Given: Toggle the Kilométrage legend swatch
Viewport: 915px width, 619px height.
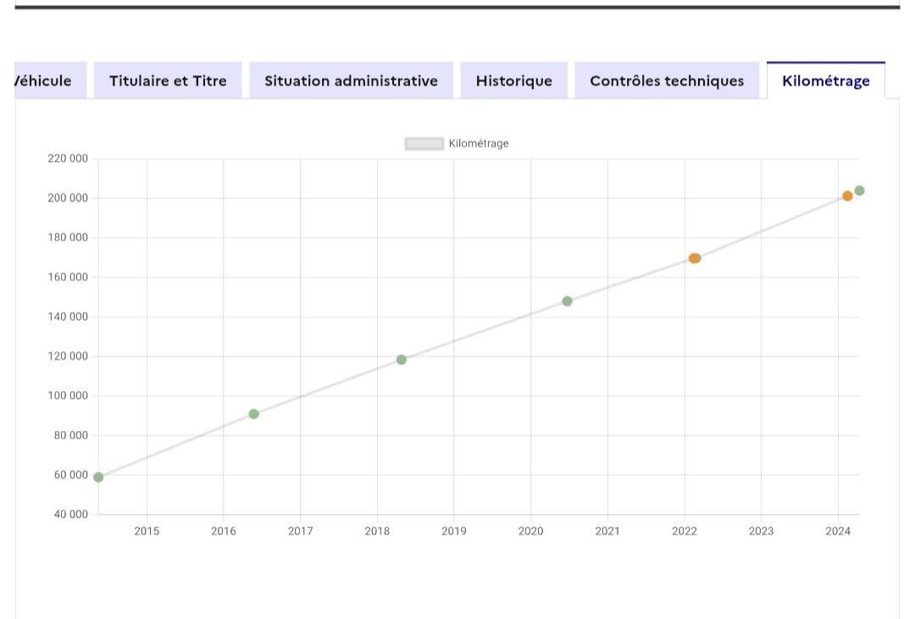Looking at the screenshot, I should [424, 143].
